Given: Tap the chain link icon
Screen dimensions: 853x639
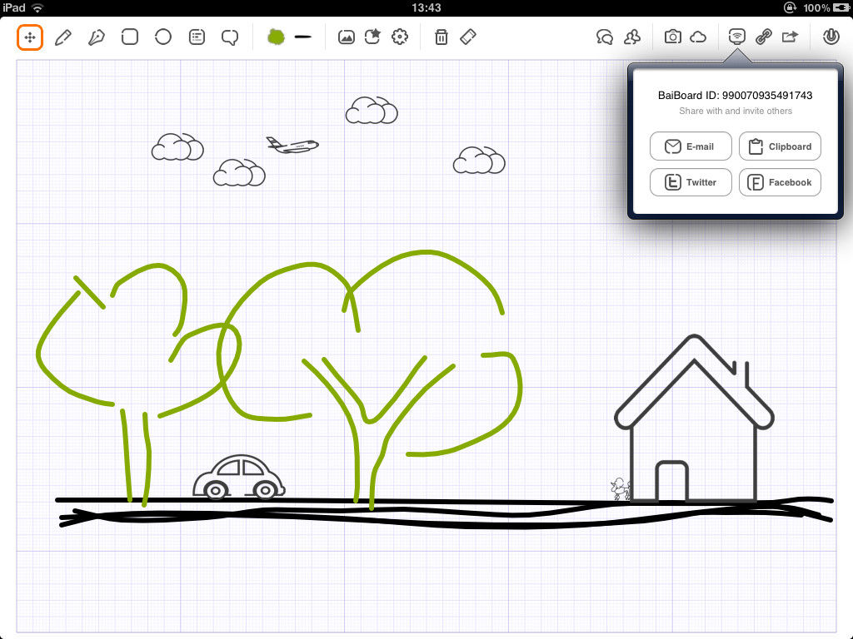Looking at the screenshot, I should [764, 37].
